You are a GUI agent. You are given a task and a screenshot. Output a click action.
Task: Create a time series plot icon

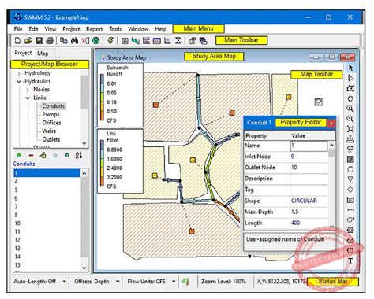(146, 41)
